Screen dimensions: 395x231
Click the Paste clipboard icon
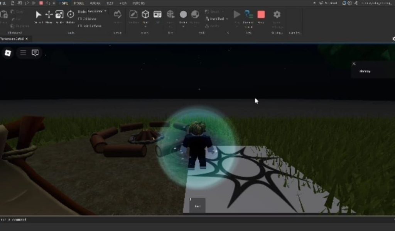click(4, 14)
